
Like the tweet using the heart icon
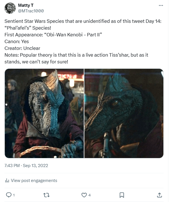coord(84,195)
